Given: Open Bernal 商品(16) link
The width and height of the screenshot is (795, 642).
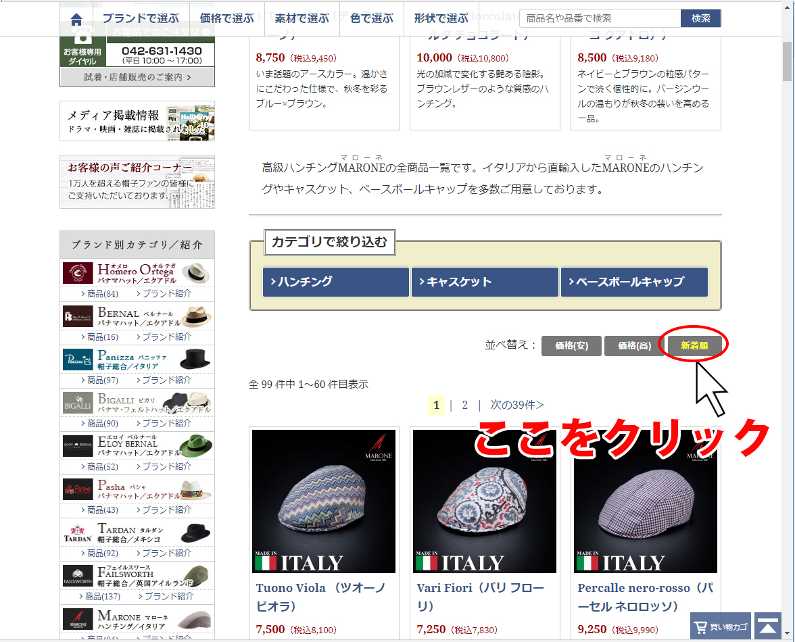Looking at the screenshot, I should tap(99, 337).
